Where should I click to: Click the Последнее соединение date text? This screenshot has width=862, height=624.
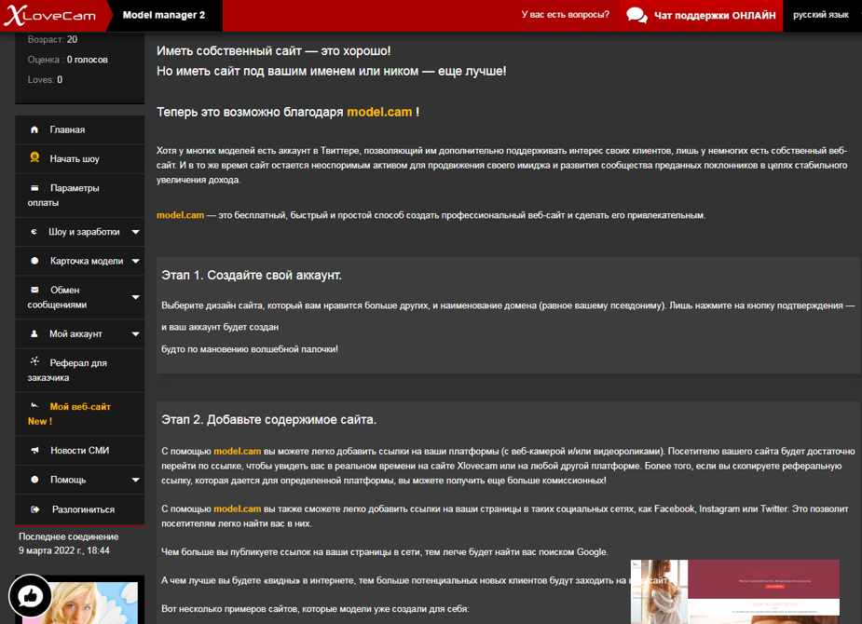pyautogui.click(x=69, y=543)
